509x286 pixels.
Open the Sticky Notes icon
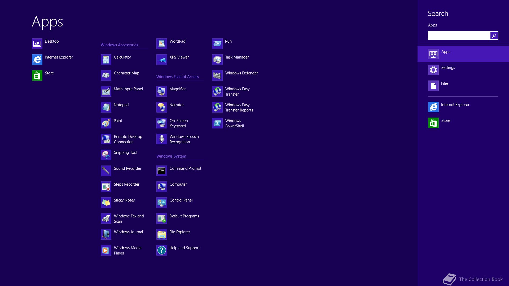click(x=106, y=203)
